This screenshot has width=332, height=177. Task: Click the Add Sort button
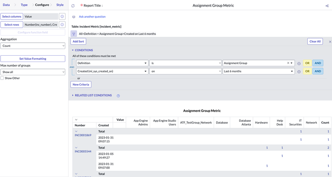tap(78, 41)
